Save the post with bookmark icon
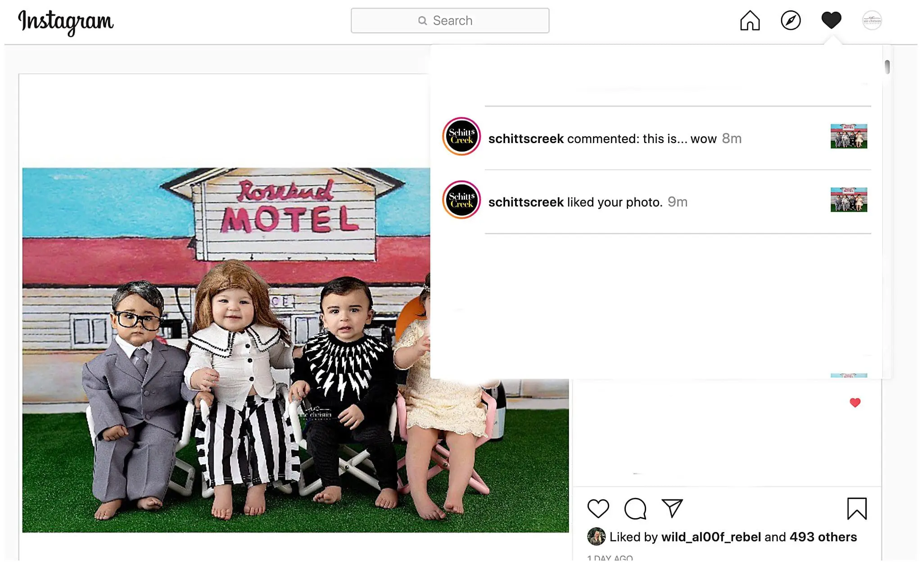Viewport: 922px width, 565px height. tap(857, 508)
